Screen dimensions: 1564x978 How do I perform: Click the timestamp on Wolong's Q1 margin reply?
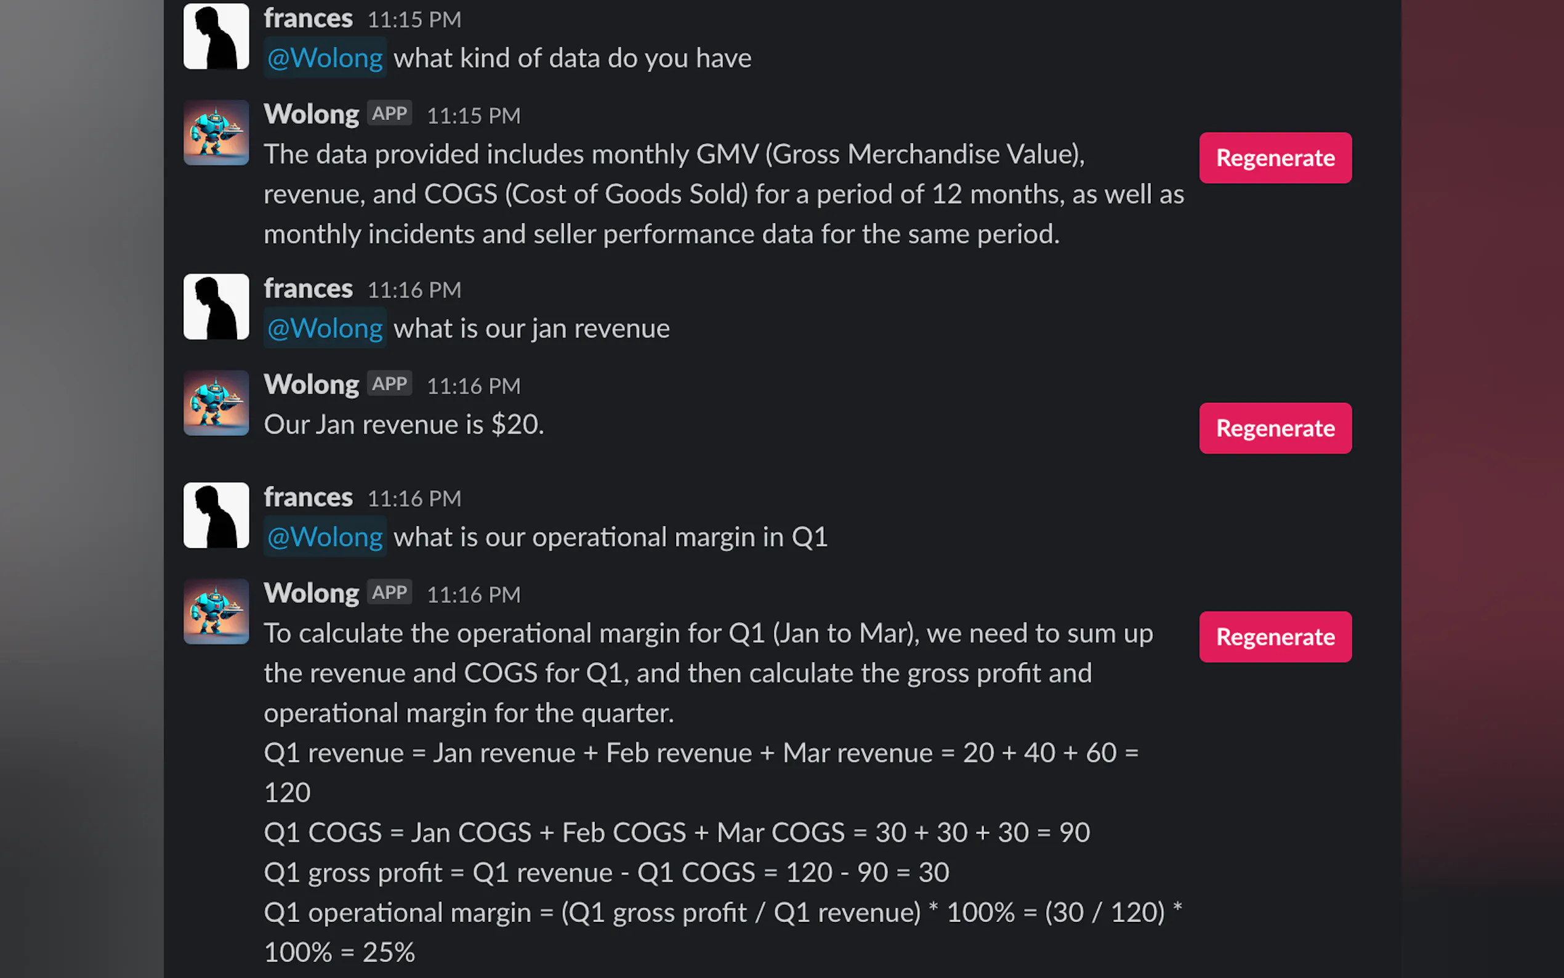[x=474, y=595]
